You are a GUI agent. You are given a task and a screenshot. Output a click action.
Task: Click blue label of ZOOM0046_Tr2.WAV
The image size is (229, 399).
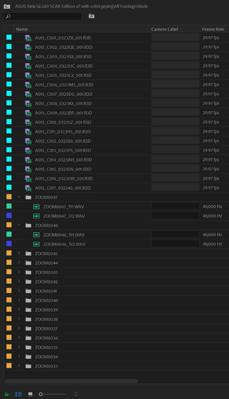[9, 243]
